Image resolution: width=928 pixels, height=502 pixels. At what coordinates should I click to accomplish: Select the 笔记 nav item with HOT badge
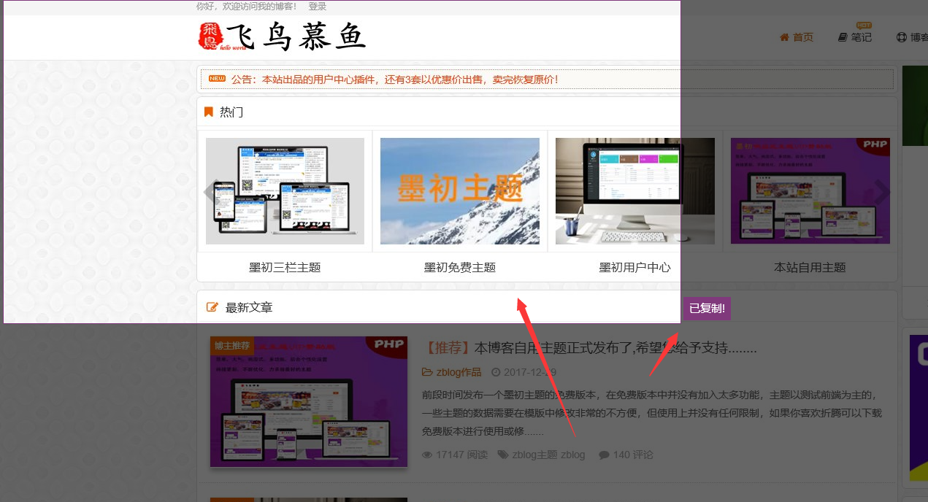coord(860,36)
